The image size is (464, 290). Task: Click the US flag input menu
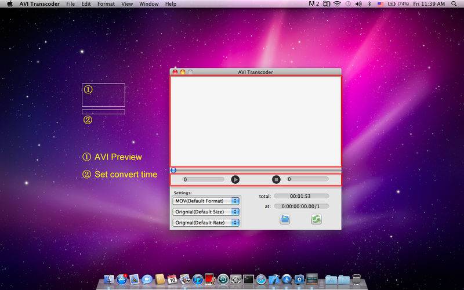pos(380,4)
